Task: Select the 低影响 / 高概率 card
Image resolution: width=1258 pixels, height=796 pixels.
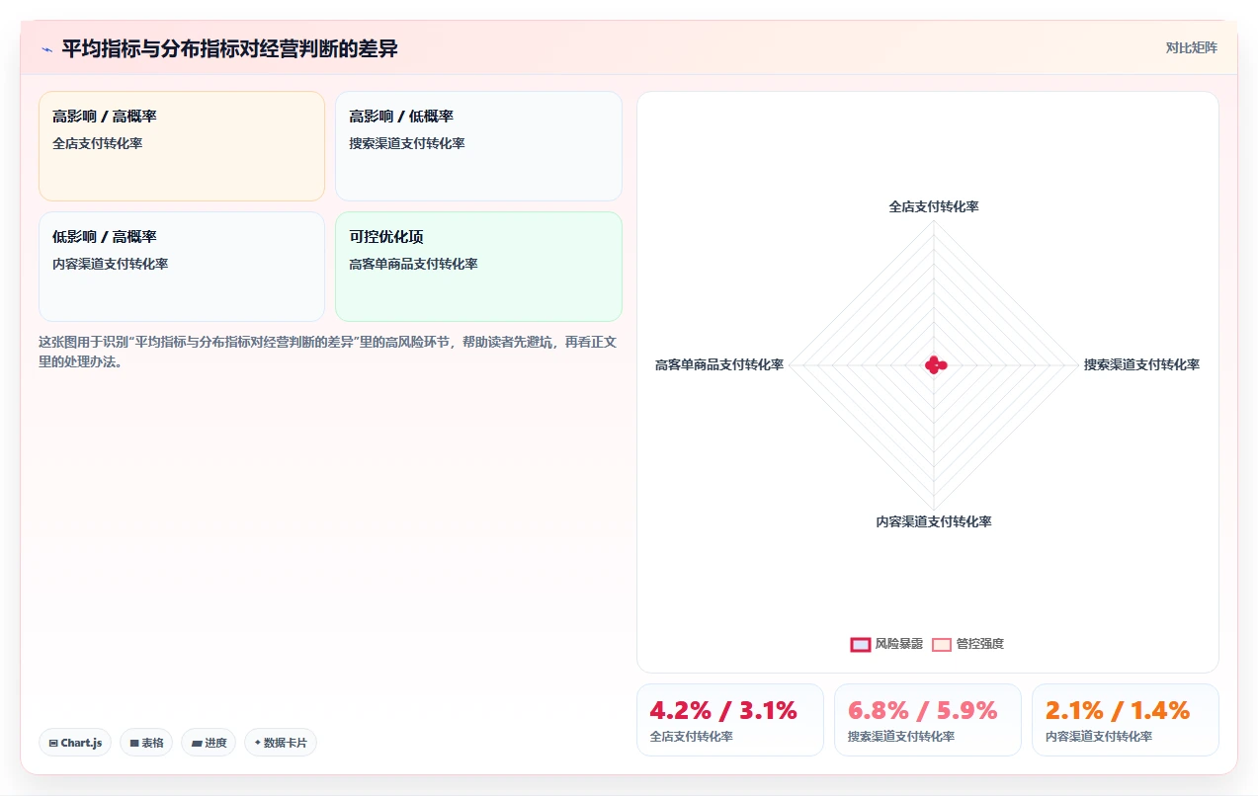Action: [182, 267]
